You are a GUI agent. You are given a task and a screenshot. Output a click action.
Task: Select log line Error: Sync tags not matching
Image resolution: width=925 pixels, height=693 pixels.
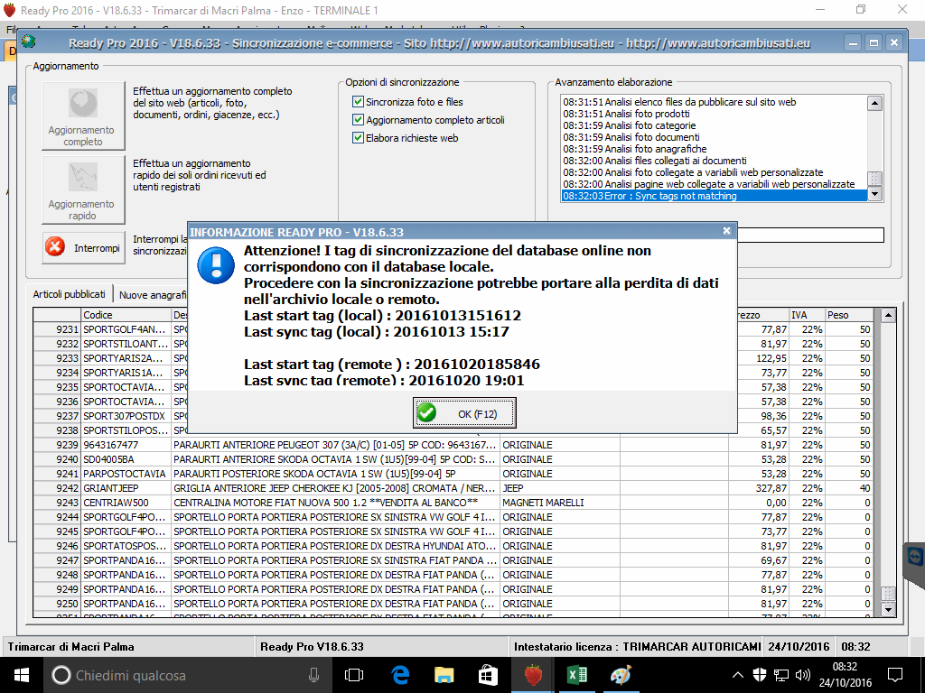(715, 196)
